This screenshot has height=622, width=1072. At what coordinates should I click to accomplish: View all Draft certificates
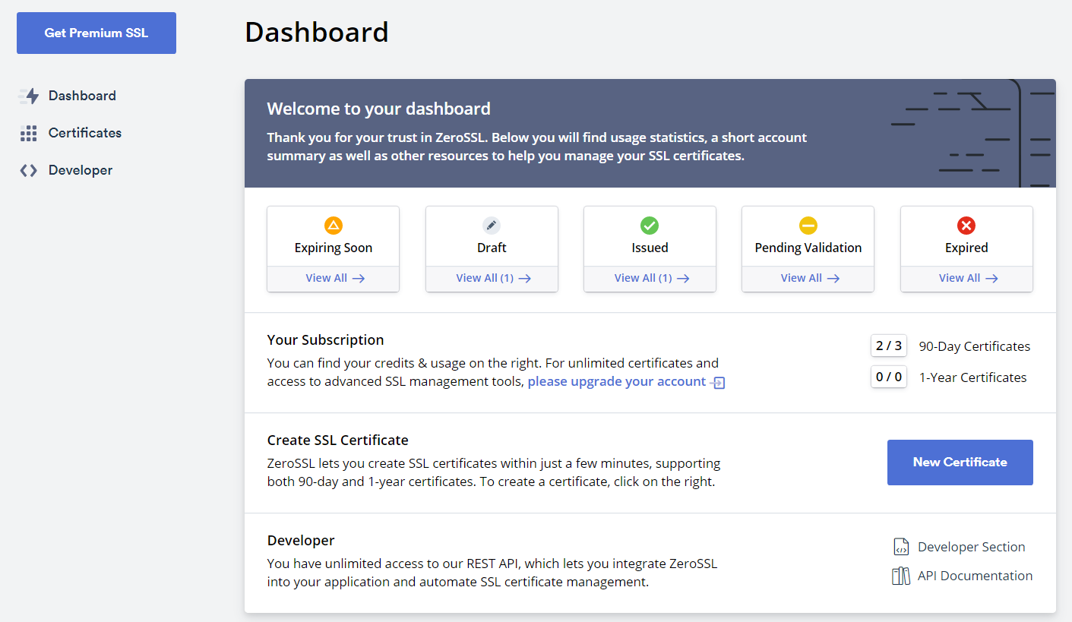492,278
